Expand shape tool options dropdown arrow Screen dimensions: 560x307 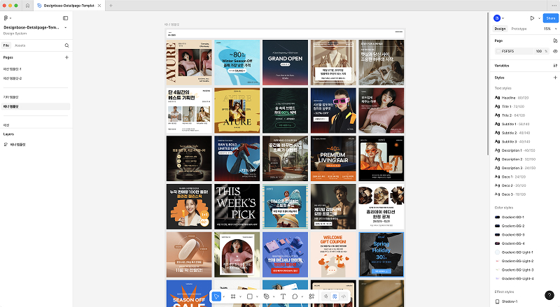[x=257, y=297]
